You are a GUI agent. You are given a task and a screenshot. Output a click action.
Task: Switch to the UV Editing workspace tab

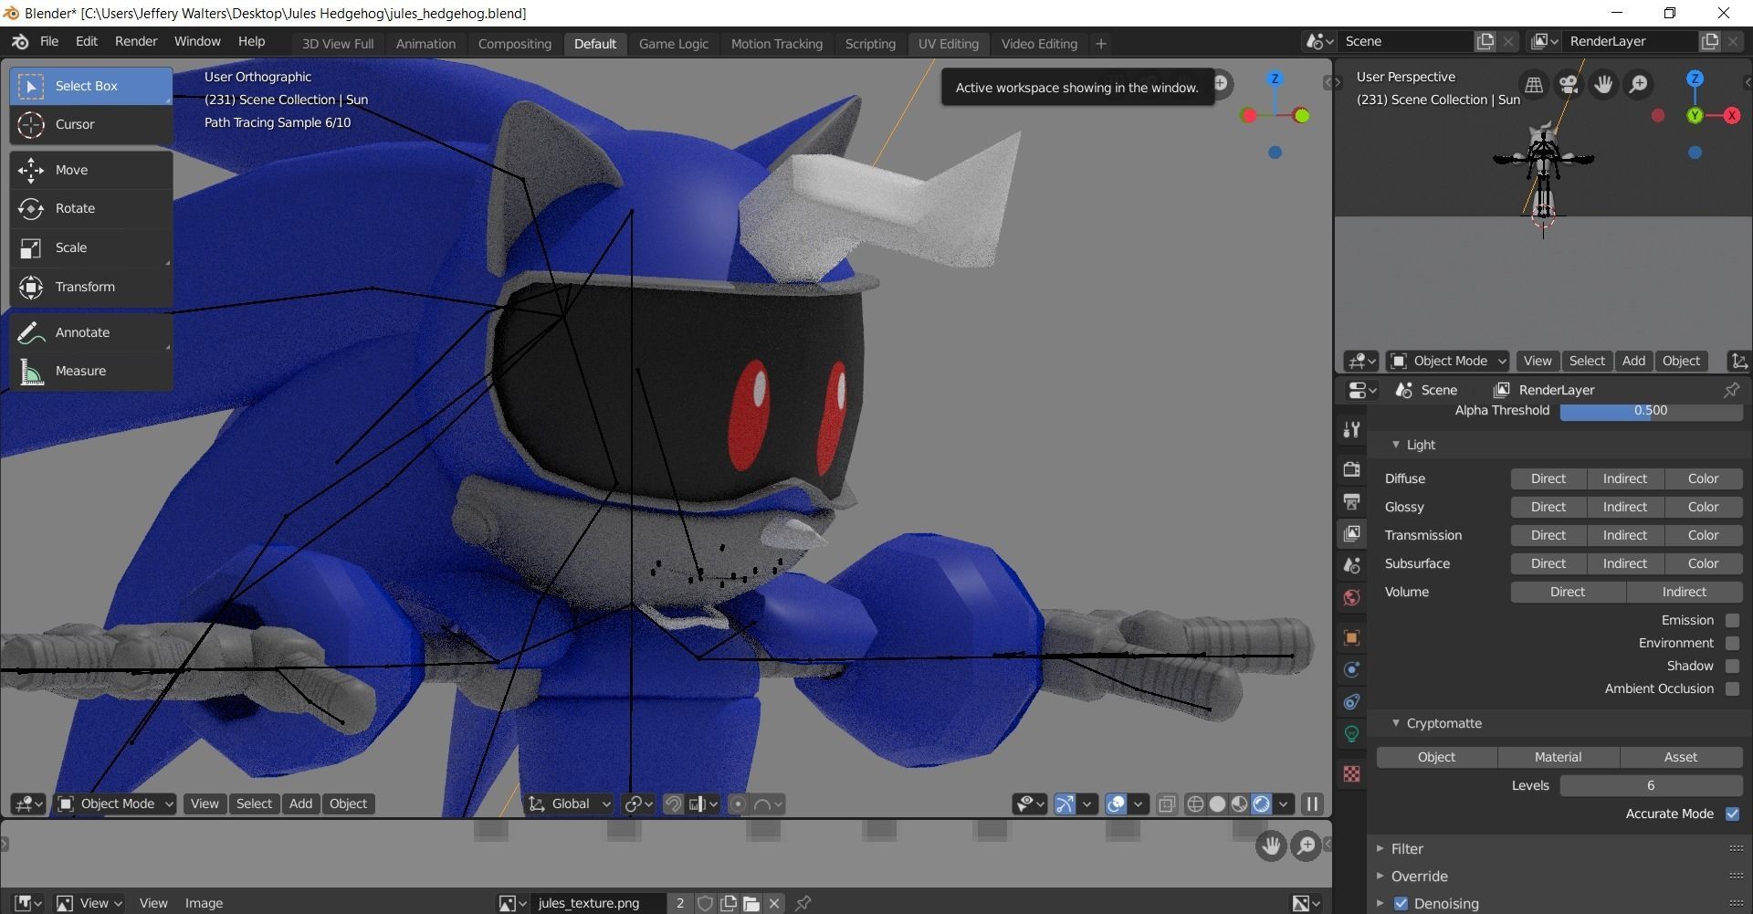coord(948,44)
